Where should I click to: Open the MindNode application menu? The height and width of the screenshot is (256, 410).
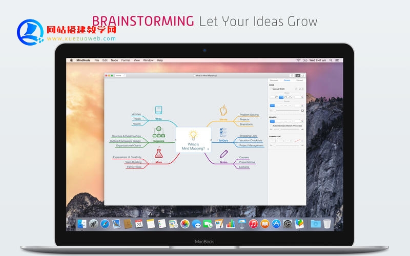(83, 60)
